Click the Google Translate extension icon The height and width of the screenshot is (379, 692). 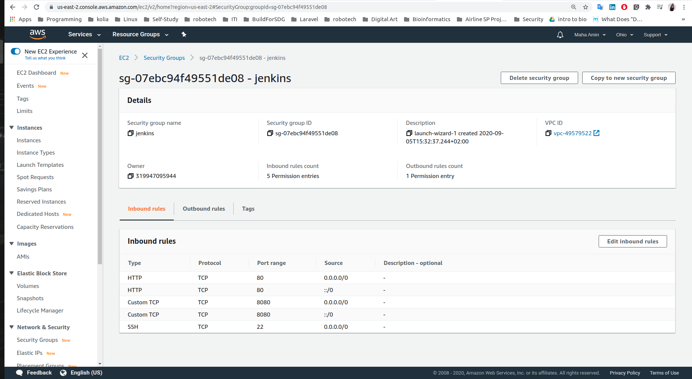[x=600, y=7]
